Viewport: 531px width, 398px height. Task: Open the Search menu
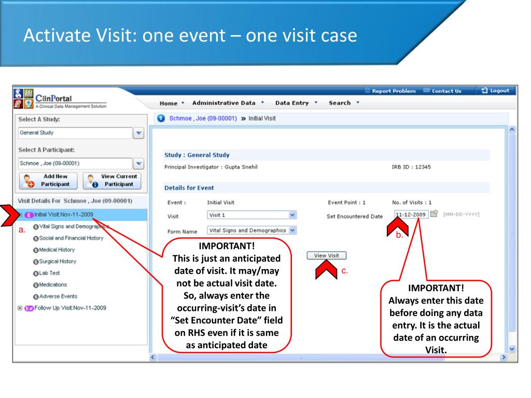pos(343,103)
